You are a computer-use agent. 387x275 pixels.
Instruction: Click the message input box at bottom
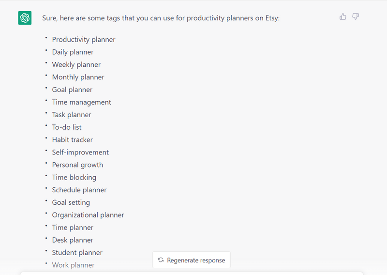(x=192, y=274)
